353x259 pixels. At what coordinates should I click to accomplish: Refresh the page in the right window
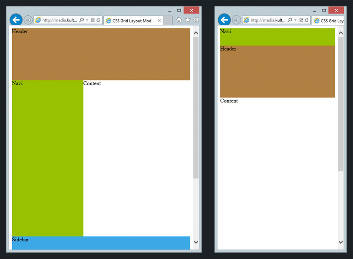(307, 20)
